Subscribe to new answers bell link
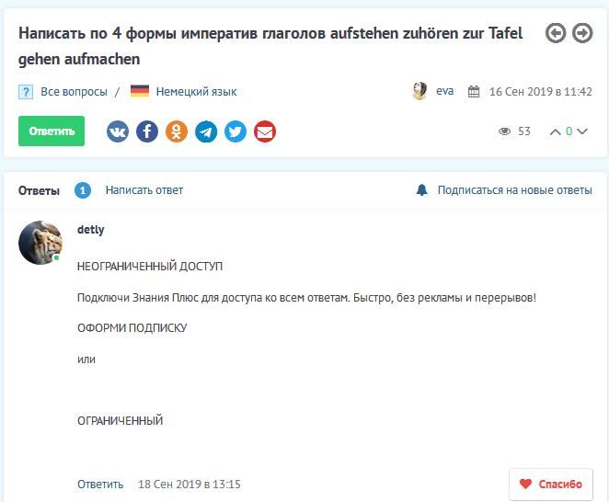 pos(504,190)
